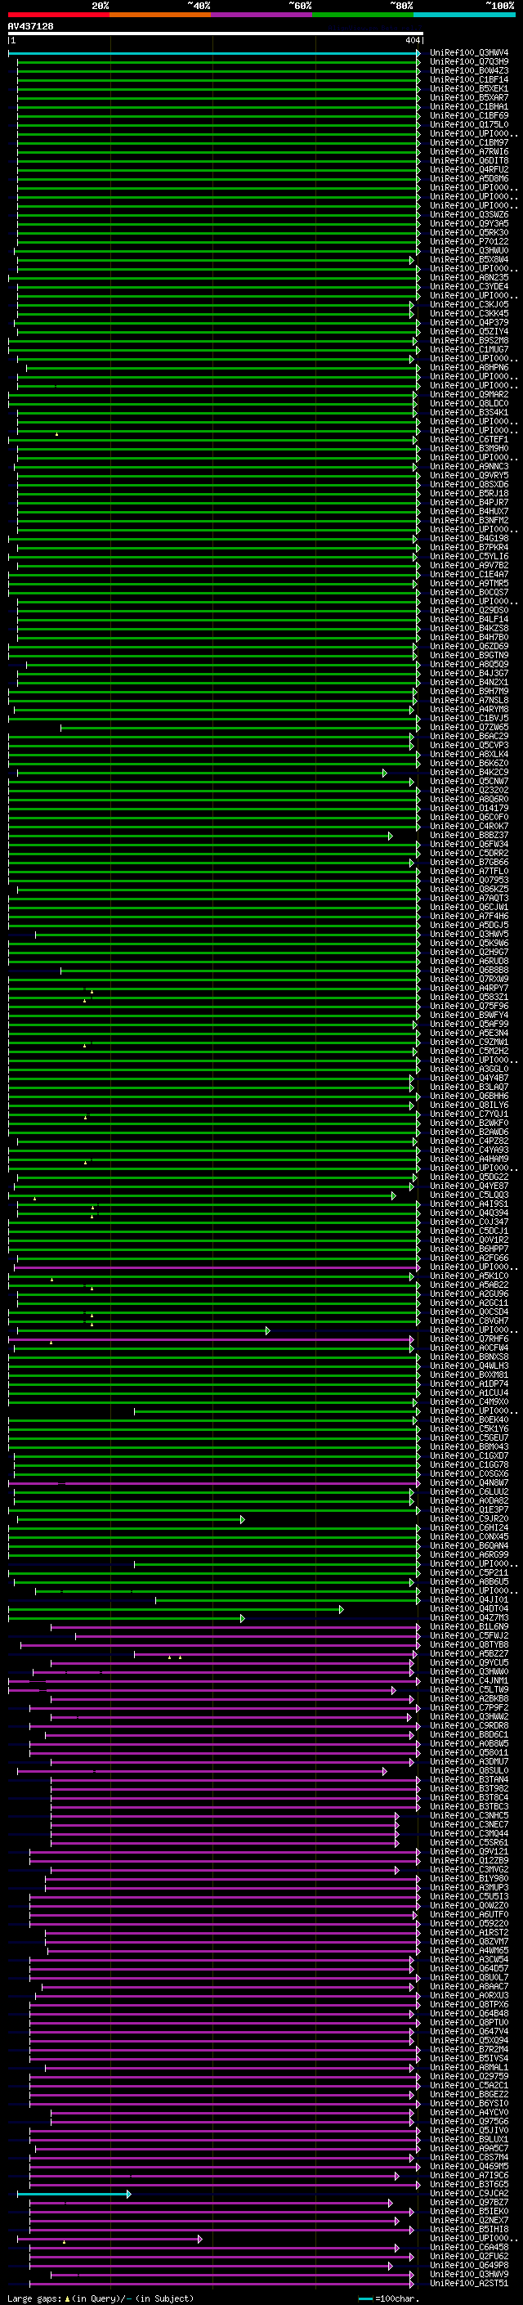
Task: Select label UniRef100_A5K1C0
Action: point(469,1276)
